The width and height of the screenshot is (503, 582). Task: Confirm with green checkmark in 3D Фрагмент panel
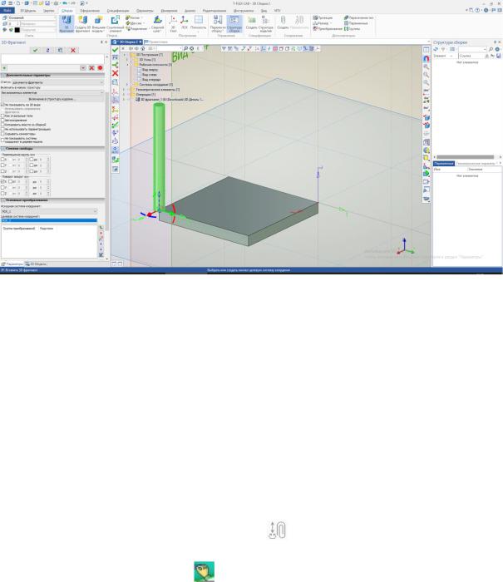(35, 50)
